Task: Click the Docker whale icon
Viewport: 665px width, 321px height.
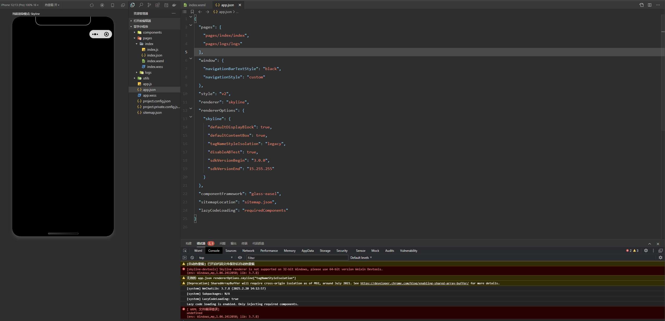Action: pyautogui.click(x=174, y=5)
